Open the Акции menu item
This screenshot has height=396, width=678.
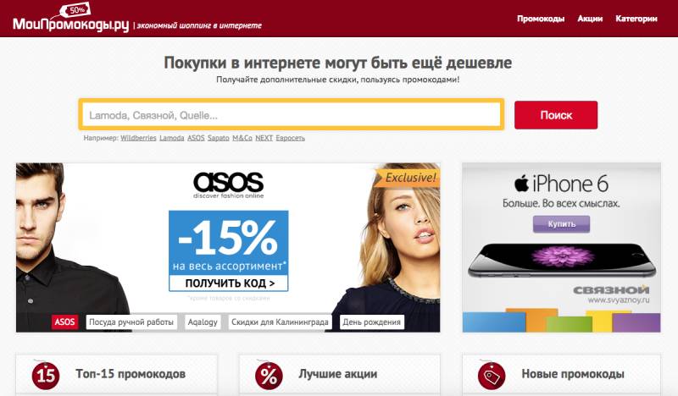click(x=590, y=19)
